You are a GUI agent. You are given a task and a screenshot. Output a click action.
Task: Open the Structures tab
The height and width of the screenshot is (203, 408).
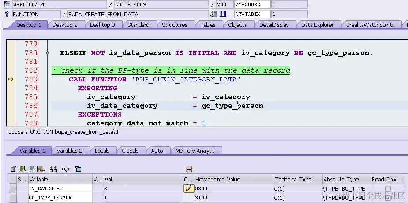[175, 25]
